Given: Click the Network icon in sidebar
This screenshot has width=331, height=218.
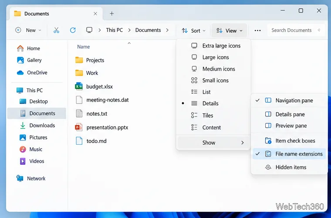Looking at the screenshot, I should 20,178.
